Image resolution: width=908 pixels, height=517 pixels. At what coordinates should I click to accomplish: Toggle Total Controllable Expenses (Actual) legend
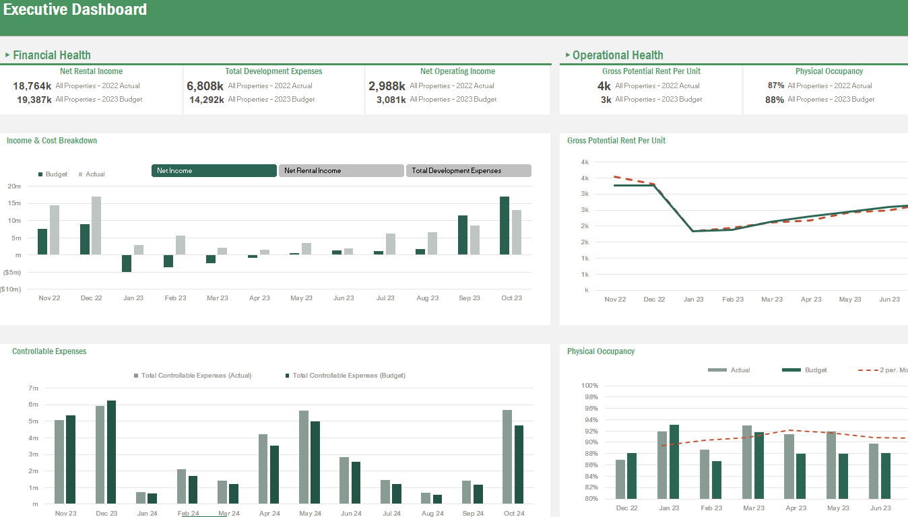193,375
